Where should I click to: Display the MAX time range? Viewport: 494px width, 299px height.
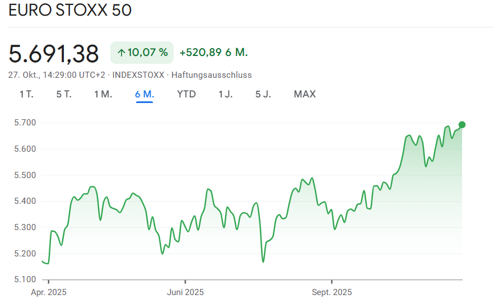305,94
